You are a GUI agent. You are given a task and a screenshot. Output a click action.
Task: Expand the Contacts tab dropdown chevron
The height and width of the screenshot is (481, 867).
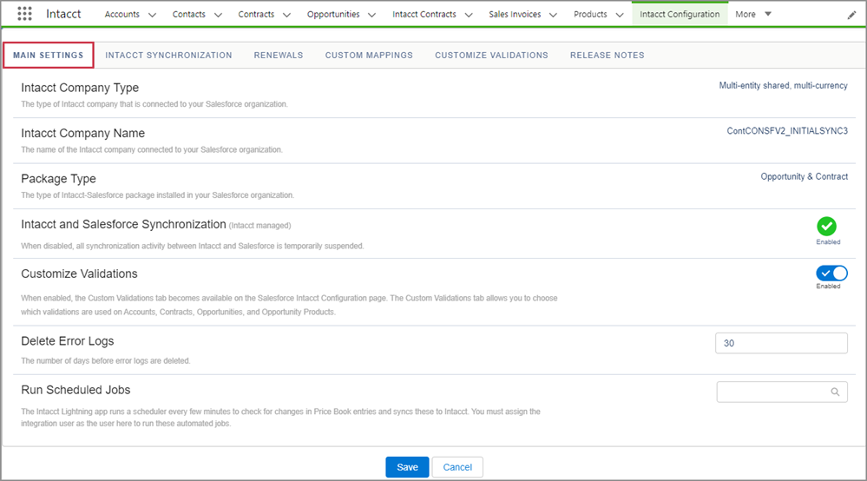click(218, 15)
